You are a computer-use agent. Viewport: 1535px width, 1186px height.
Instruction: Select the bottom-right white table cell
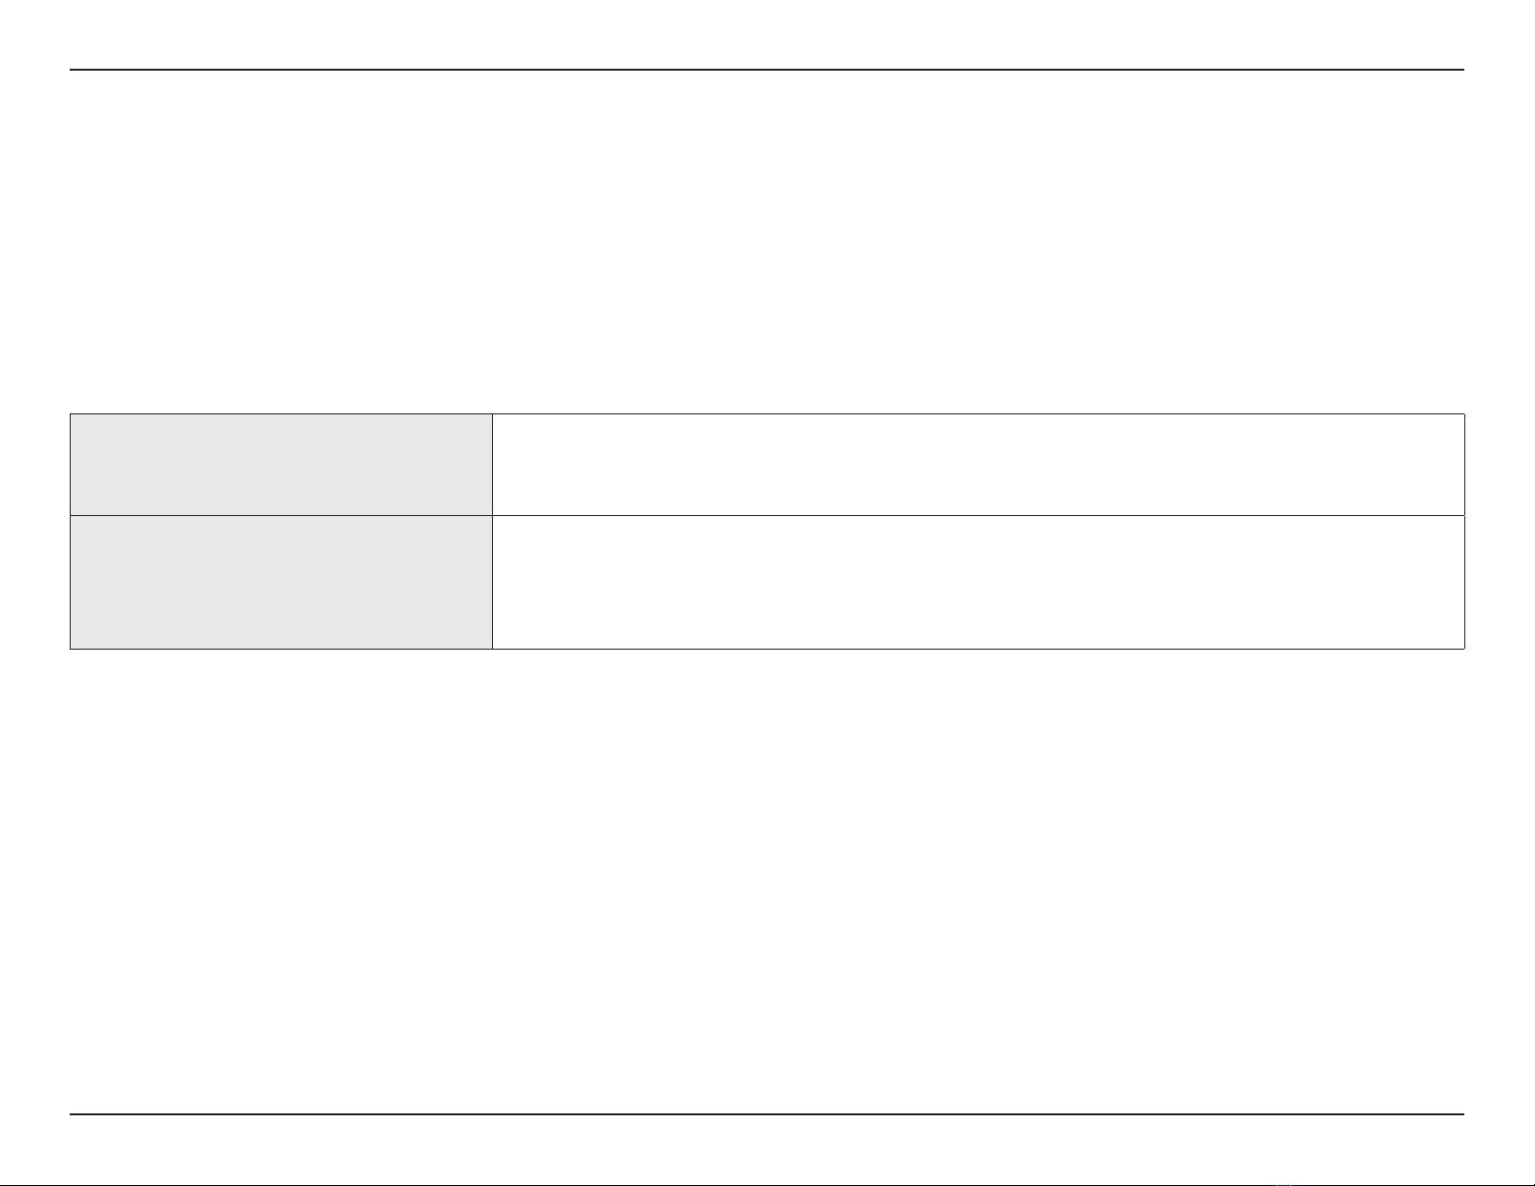978,582
